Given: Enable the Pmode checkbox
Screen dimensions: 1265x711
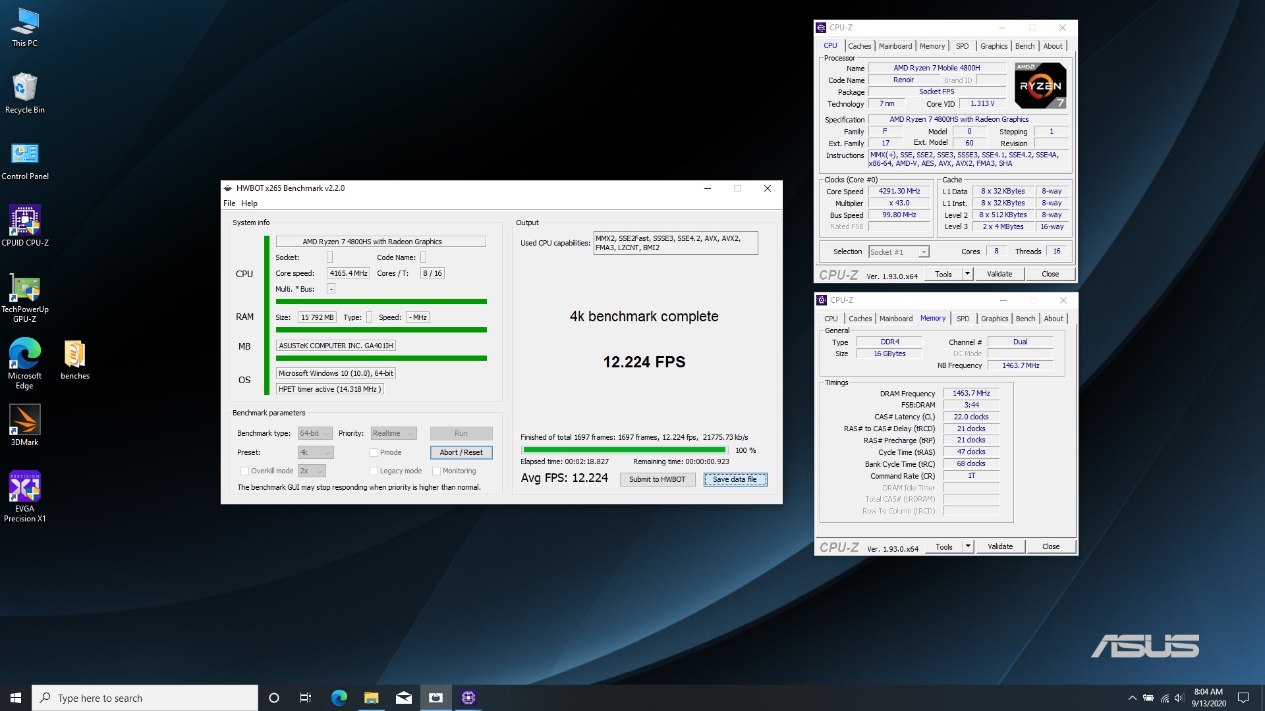Looking at the screenshot, I should pos(374,452).
